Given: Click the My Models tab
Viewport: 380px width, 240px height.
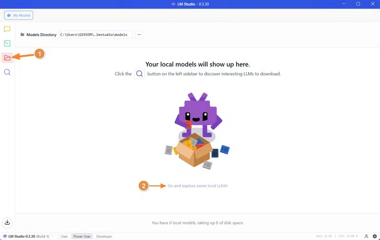Looking at the screenshot, I should 19,15.
